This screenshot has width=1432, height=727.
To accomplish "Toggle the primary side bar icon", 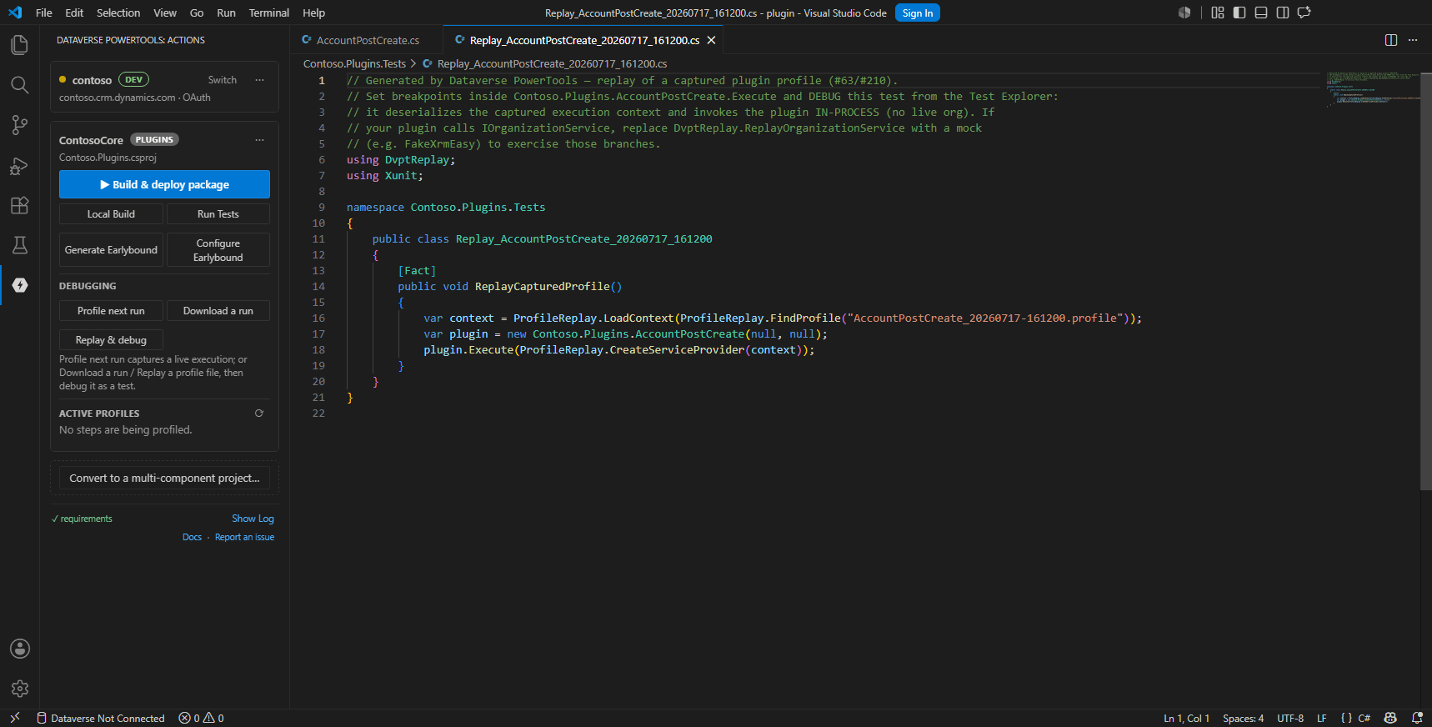I will pyautogui.click(x=1239, y=13).
